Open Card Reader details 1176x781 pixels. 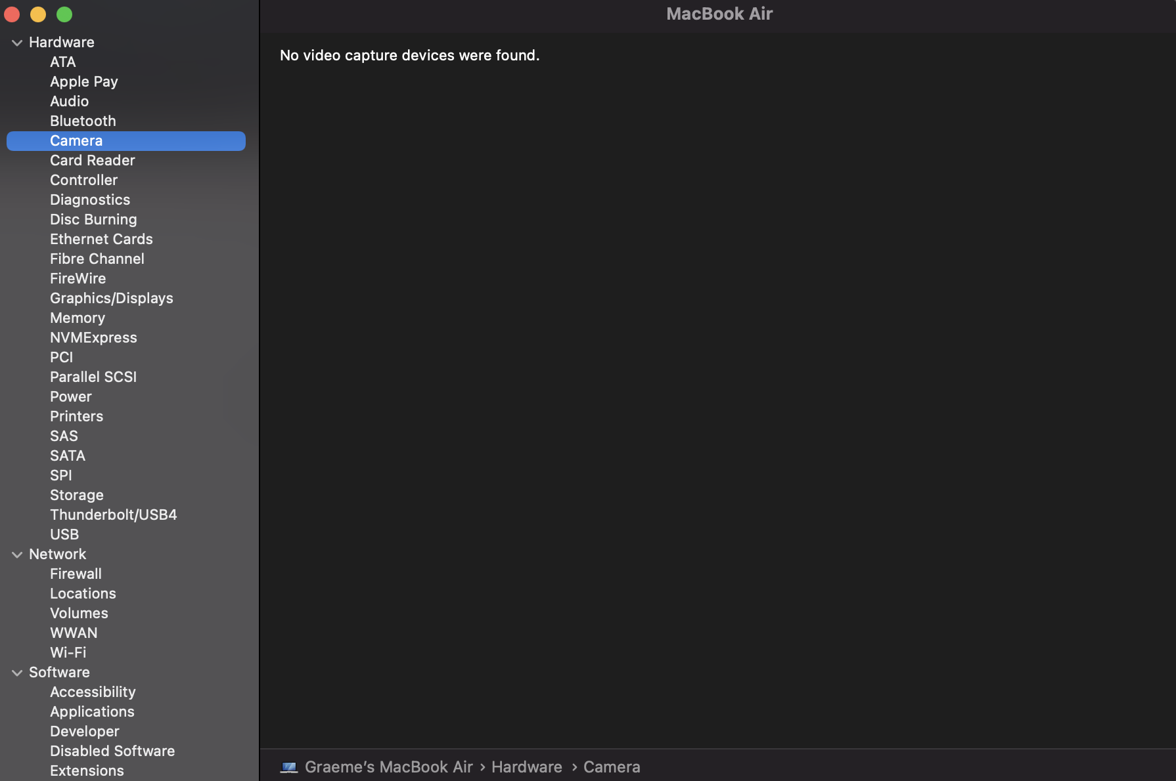[93, 160]
